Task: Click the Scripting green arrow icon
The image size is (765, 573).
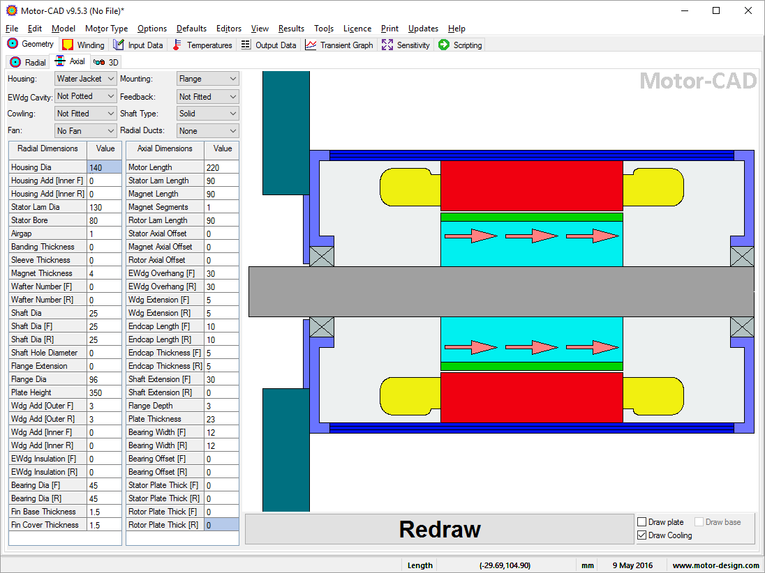Action: [x=443, y=45]
